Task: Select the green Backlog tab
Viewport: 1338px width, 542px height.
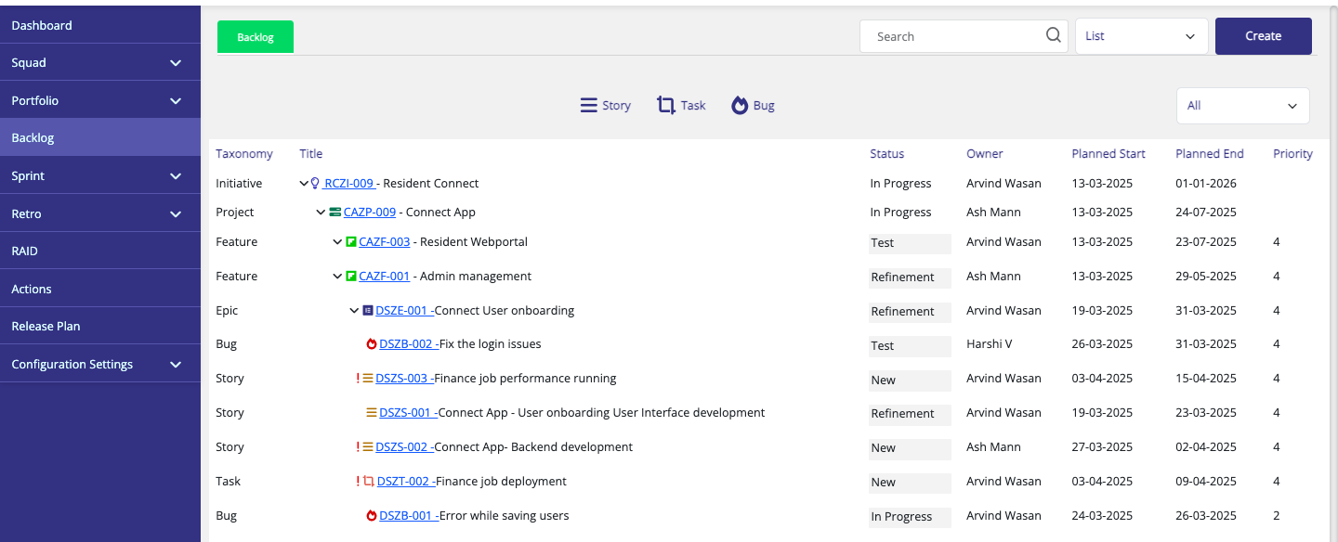Action: click(x=256, y=37)
